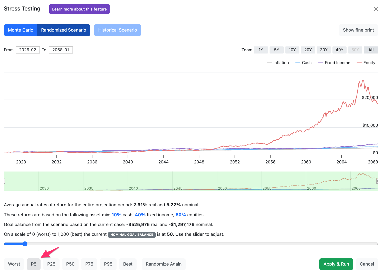The image size is (382, 273).
Task: Choose the P50 percentile scenario
Action: pos(70,264)
